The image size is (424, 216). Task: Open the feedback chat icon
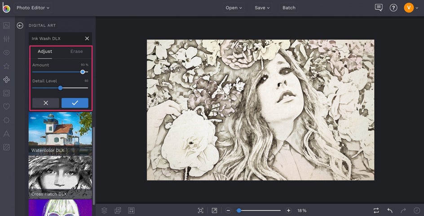click(x=379, y=8)
